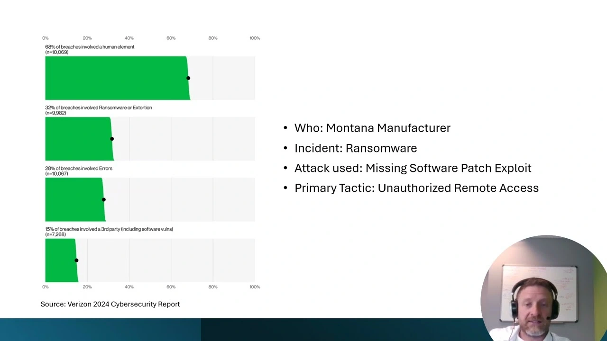The image size is (607, 341).
Task: Click the '(n=10,067)' sample size text
Action: [x=57, y=173]
